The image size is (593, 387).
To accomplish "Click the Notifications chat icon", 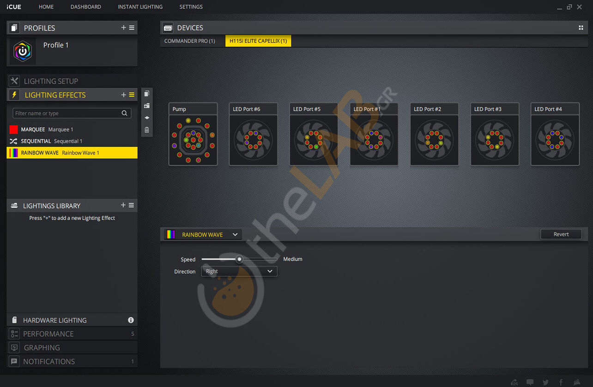I will [14, 361].
